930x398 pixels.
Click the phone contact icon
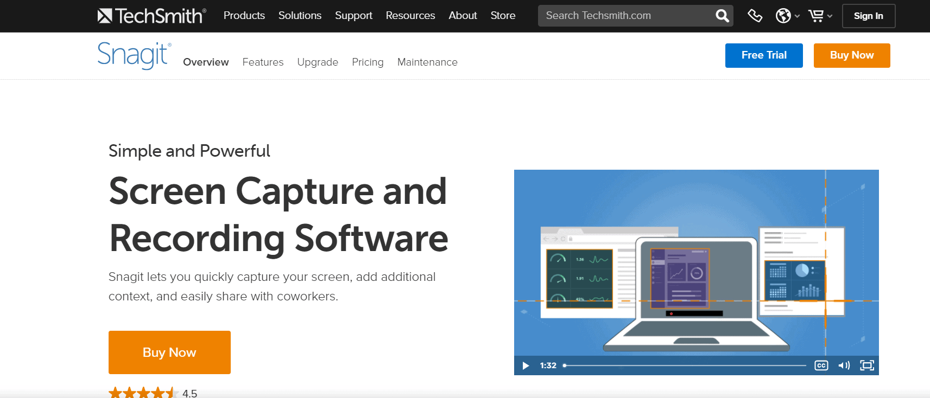click(755, 16)
